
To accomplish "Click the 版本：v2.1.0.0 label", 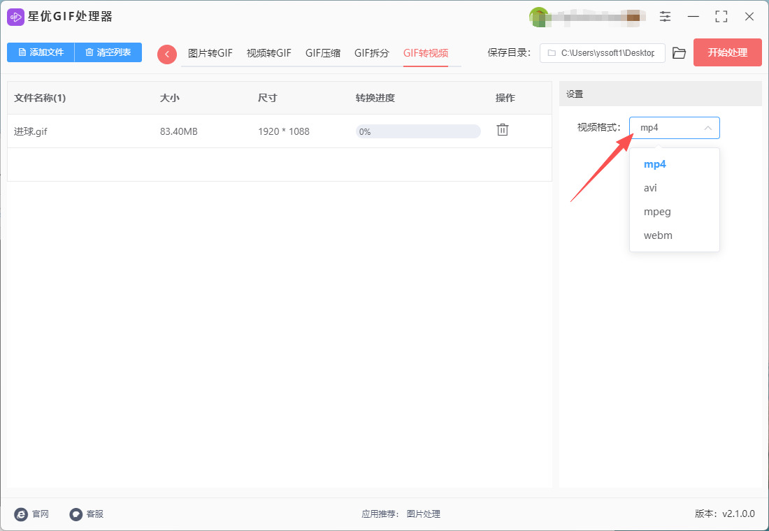I will pos(725,514).
